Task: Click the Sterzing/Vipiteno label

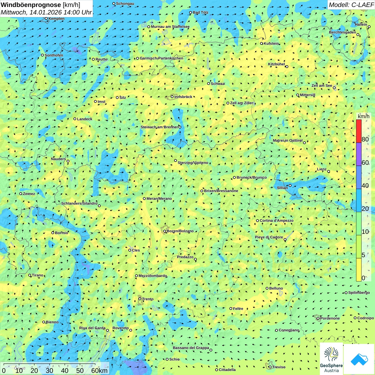Action: pyautogui.click(x=193, y=163)
